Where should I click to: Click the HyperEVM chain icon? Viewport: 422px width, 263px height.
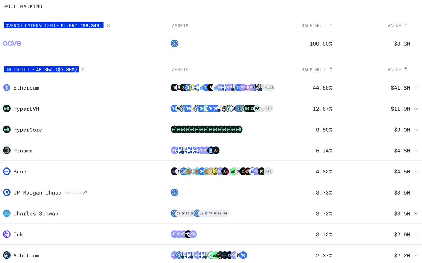pos(7,109)
